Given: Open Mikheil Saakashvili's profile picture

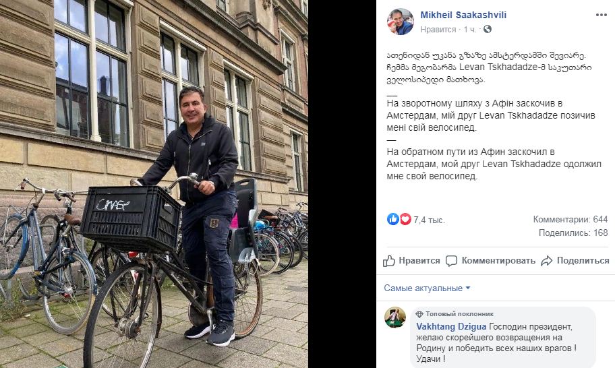Looking at the screenshot, I should click(401, 22).
